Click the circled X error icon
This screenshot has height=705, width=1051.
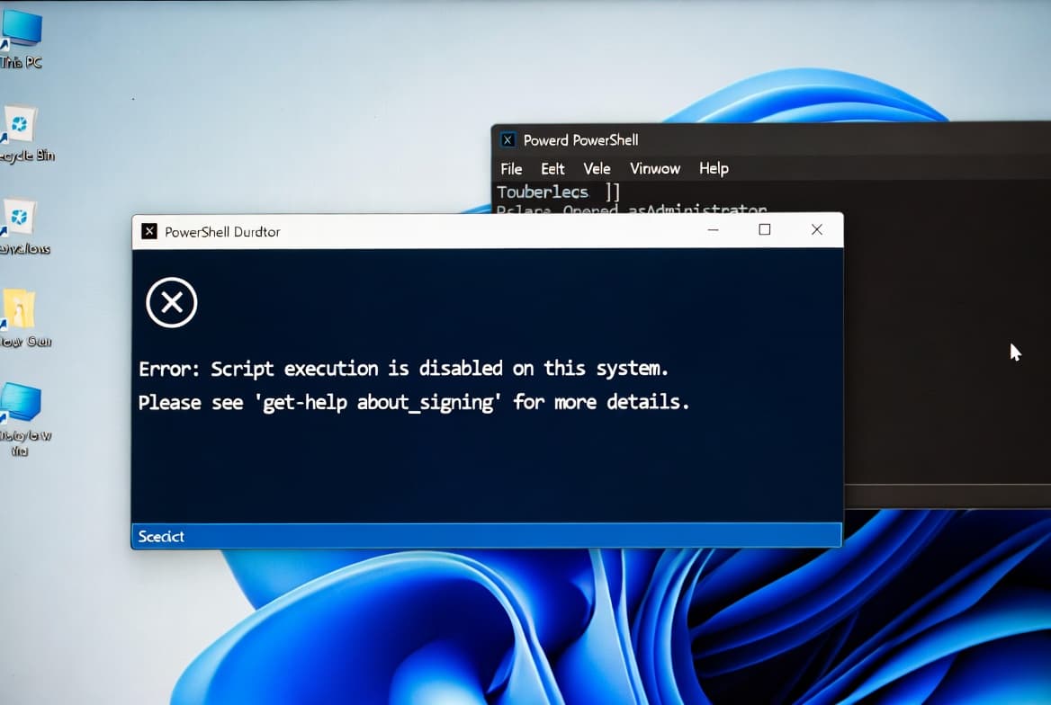coord(172,302)
